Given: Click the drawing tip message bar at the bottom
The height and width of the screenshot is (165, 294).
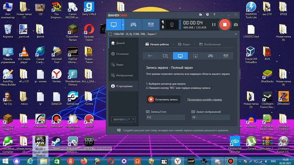Looking at the screenshot, I should pyautogui.click(x=173, y=130).
